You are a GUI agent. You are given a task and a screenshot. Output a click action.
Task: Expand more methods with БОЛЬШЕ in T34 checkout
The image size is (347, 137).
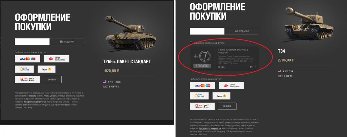(x=227, y=106)
